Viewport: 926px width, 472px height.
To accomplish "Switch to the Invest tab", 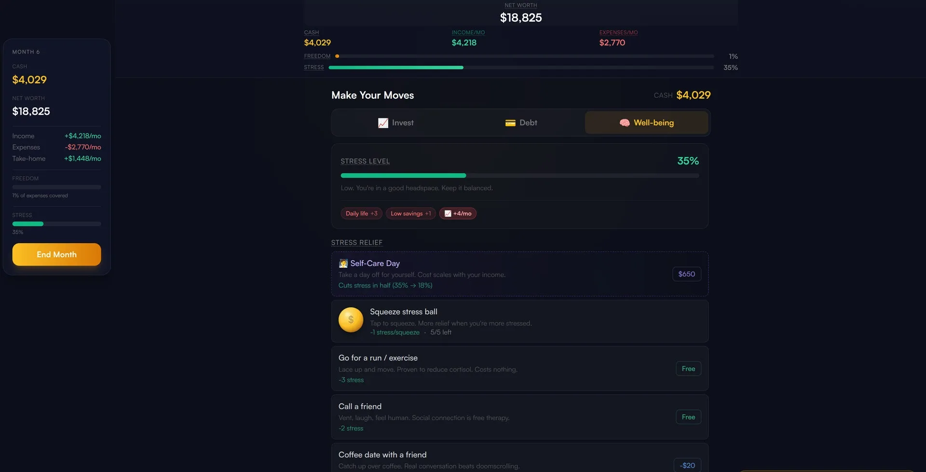I will tap(395, 123).
